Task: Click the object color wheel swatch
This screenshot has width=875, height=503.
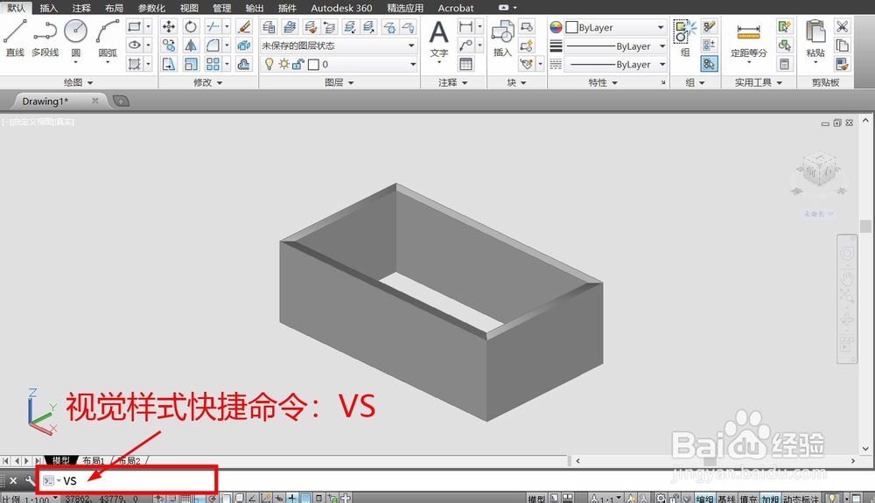Action: (556, 27)
